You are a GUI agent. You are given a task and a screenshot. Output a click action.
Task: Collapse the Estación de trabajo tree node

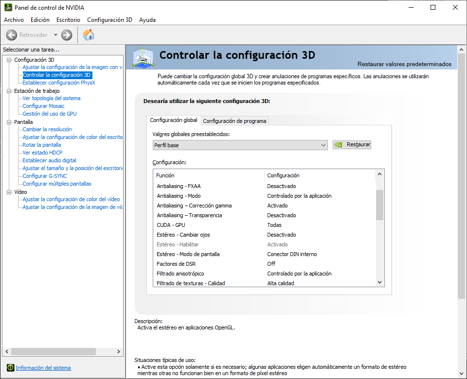tap(9, 91)
